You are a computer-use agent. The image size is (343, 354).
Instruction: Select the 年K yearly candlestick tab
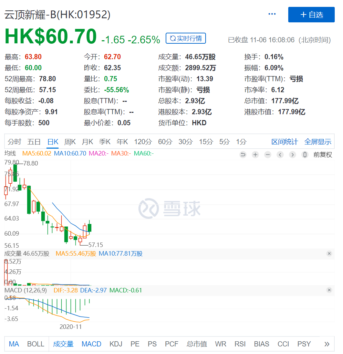point(122,142)
